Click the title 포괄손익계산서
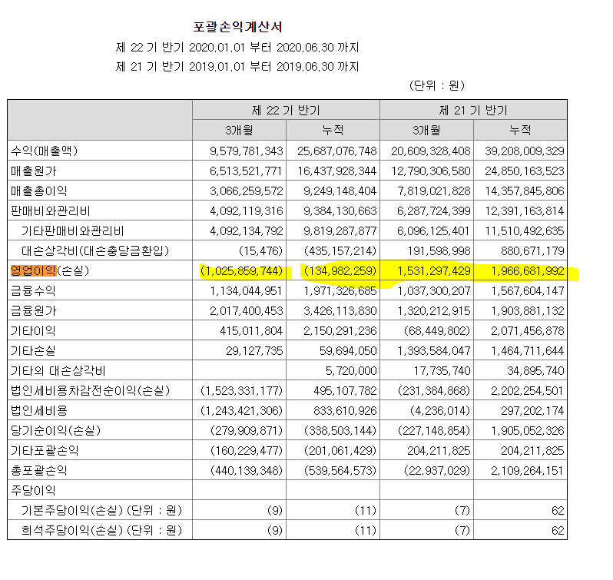Viewport: 613px width, 580px height. click(237, 27)
